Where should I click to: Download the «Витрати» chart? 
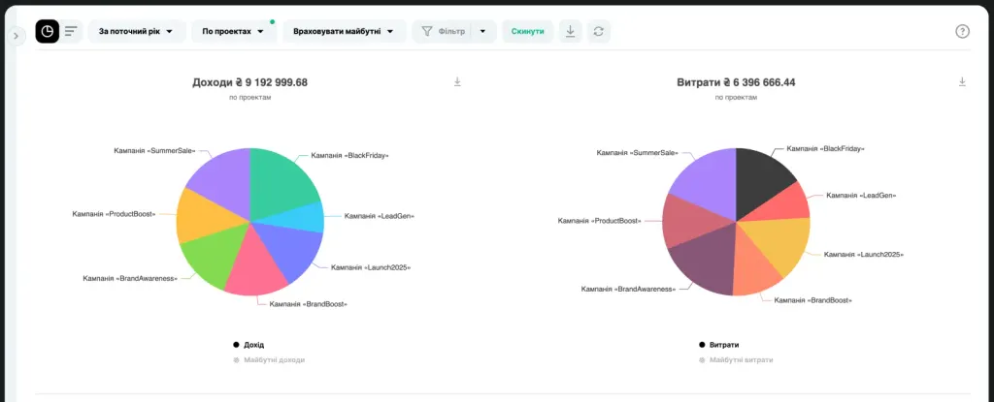(x=962, y=81)
